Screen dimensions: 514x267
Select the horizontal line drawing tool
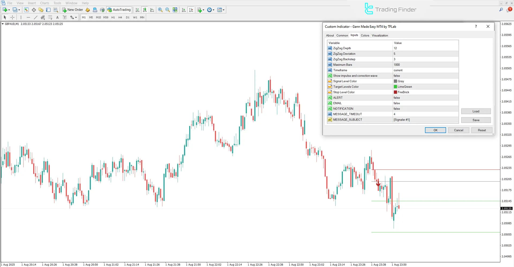(28, 17)
